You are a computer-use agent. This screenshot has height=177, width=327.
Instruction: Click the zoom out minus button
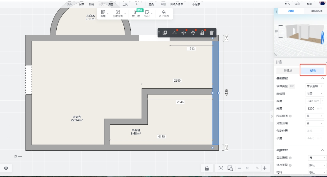(x=240, y=168)
